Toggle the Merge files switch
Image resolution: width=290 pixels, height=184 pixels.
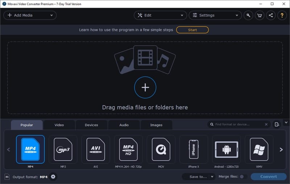point(243,177)
